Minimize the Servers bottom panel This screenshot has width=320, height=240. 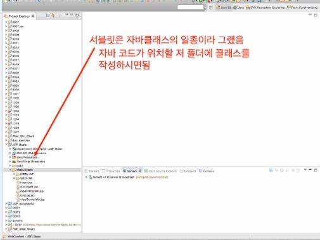[310, 170]
